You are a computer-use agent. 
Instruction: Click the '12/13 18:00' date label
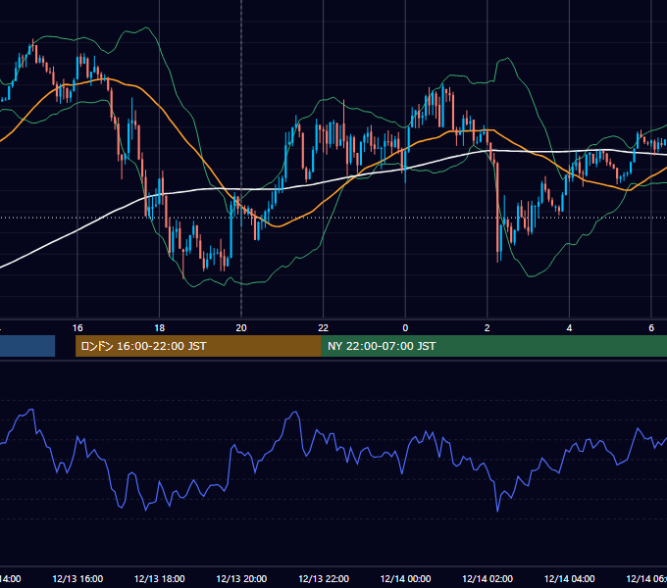(x=160, y=579)
